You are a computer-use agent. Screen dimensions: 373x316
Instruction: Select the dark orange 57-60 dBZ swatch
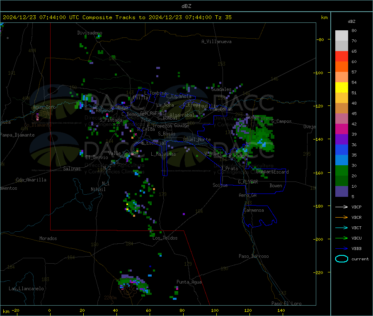(x=342, y=67)
